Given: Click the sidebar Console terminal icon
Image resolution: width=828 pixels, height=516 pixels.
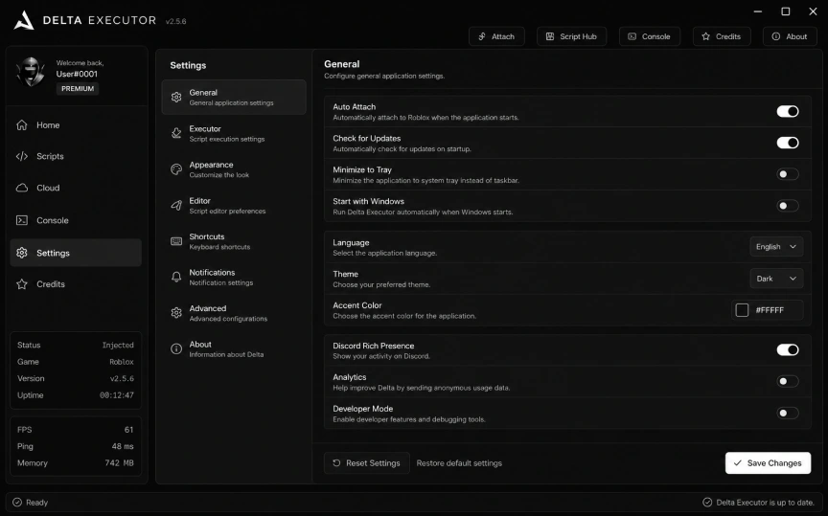Looking at the screenshot, I should (x=22, y=220).
